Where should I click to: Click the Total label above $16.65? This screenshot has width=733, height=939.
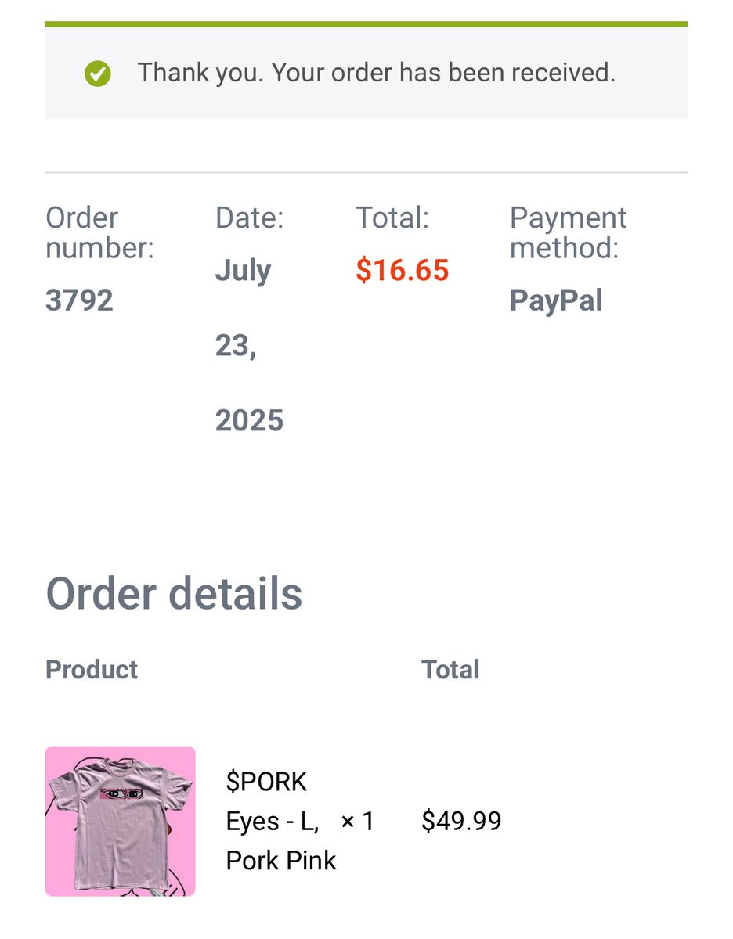pyautogui.click(x=392, y=218)
